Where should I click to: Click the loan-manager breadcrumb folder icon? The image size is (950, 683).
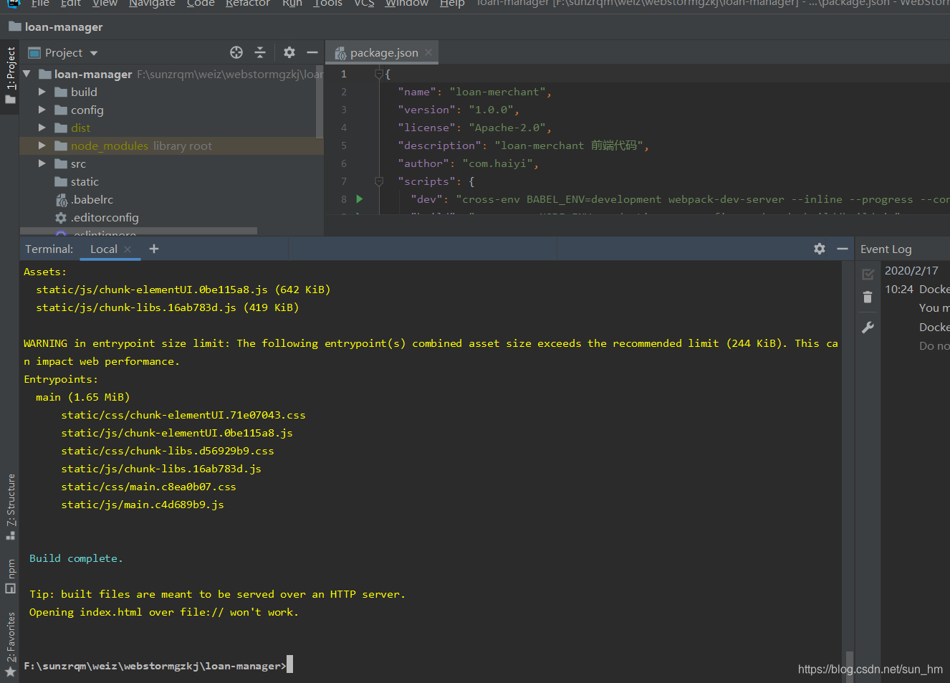point(14,27)
